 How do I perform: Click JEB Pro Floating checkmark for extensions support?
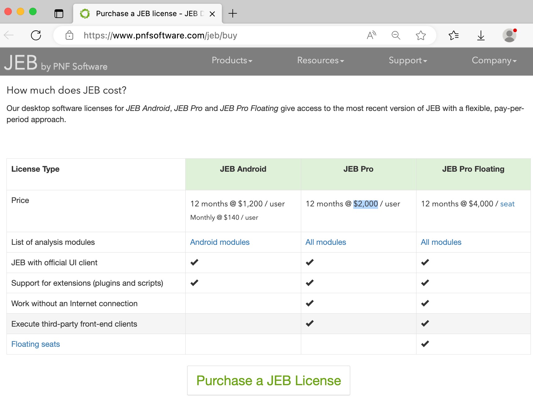(x=425, y=283)
